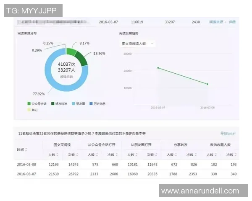
Task: Sort by 人数 under 从公众号会话打开
Action: pyautogui.click(x=97, y=155)
